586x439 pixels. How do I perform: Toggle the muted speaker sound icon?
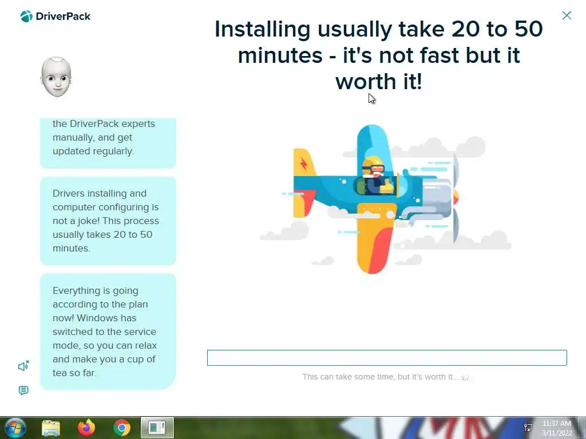pyautogui.click(x=23, y=366)
